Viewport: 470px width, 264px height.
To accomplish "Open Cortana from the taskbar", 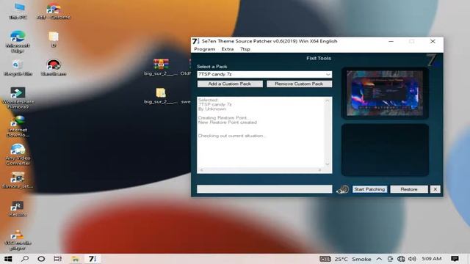I will pyautogui.click(x=41, y=259).
